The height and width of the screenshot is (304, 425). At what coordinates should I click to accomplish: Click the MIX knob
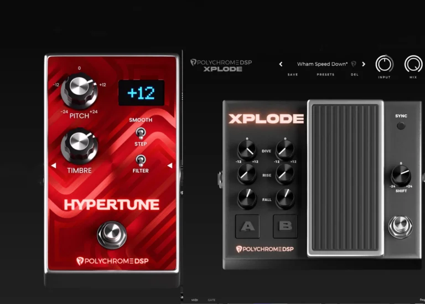[413, 64]
